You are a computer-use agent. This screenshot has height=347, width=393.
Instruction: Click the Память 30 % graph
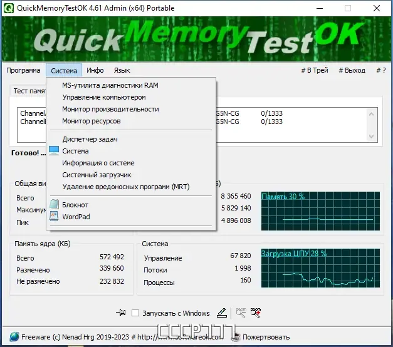click(x=320, y=211)
